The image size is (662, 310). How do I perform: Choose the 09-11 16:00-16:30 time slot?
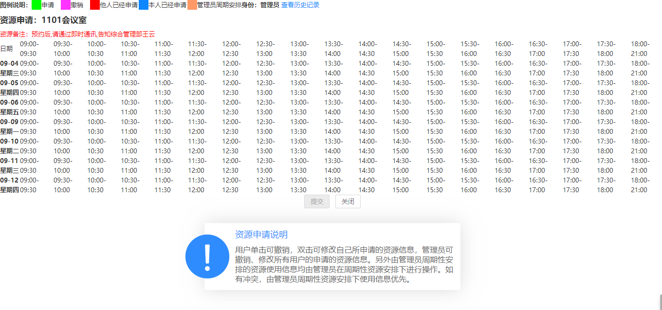coord(503,165)
